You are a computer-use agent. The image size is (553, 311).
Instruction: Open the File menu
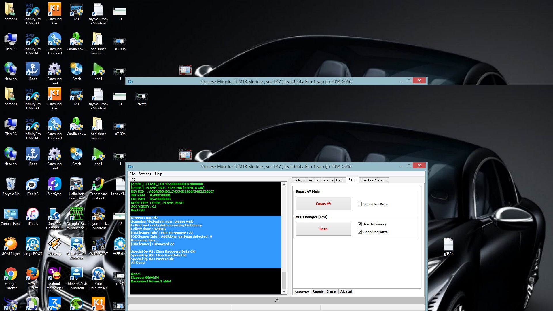click(132, 174)
